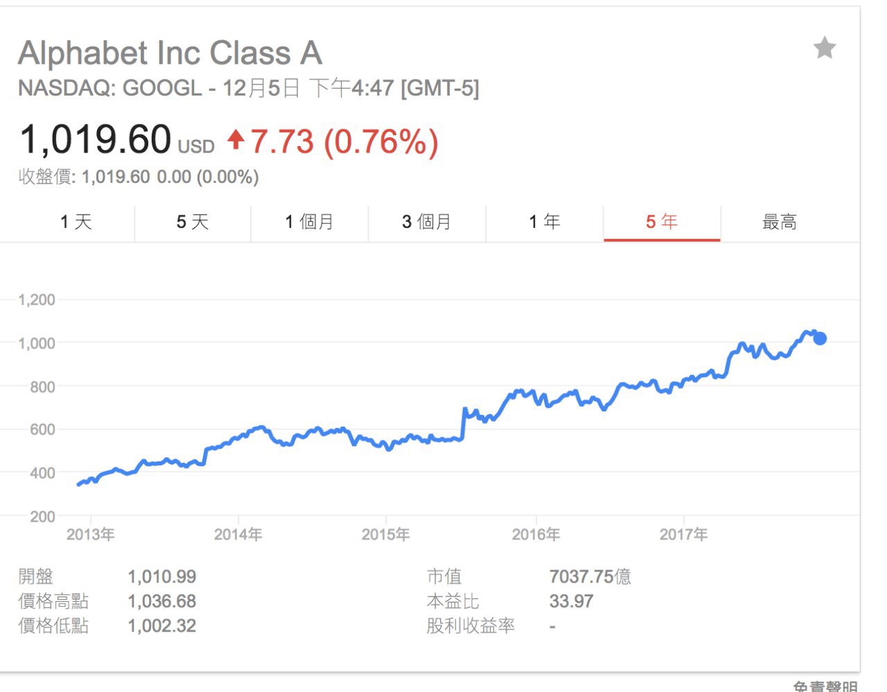The width and height of the screenshot is (887, 692).
Task: Click the 2014年 axis label
Action: pyautogui.click(x=238, y=535)
